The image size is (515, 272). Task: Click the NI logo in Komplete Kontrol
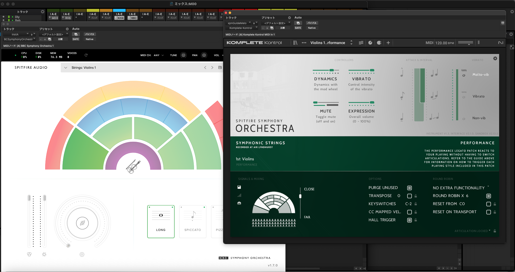pyautogui.click(x=500, y=43)
